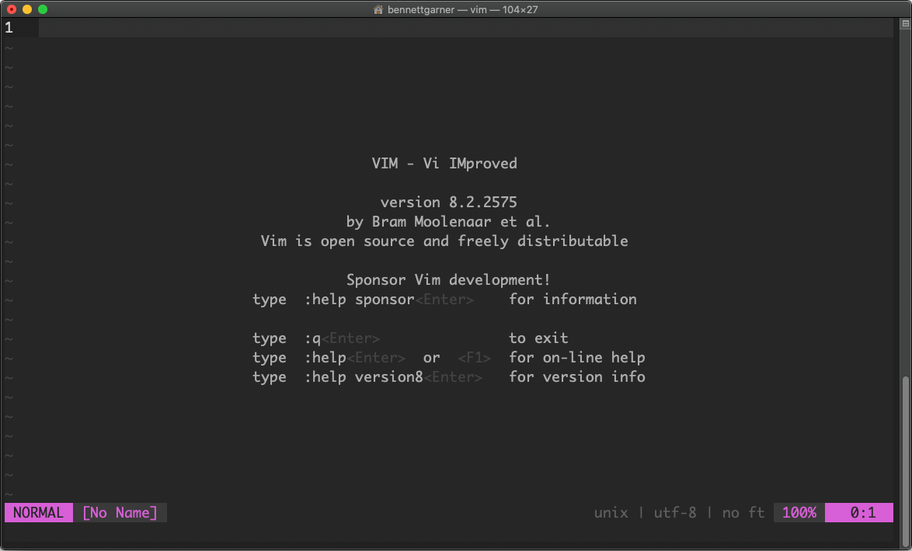Image resolution: width=912 pixels, height=551 pixels.
Task: Click the first tilde on the left margin
Action: (9, 47)
